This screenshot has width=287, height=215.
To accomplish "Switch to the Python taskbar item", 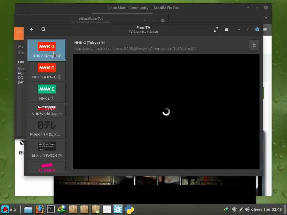I will coord(129,209).
